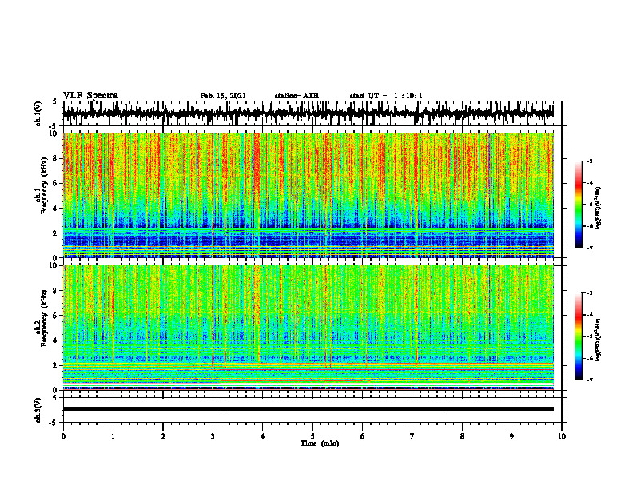Click time axis tick label "5"
The height and width of the screenshot is (489, 633).
[x=313, y=436]
